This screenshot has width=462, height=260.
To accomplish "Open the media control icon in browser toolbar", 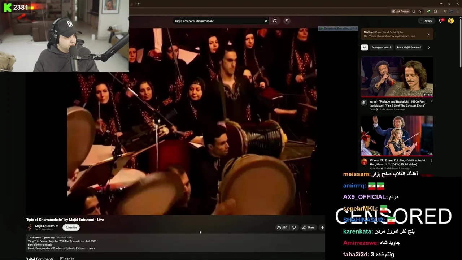I will [445, 11].
